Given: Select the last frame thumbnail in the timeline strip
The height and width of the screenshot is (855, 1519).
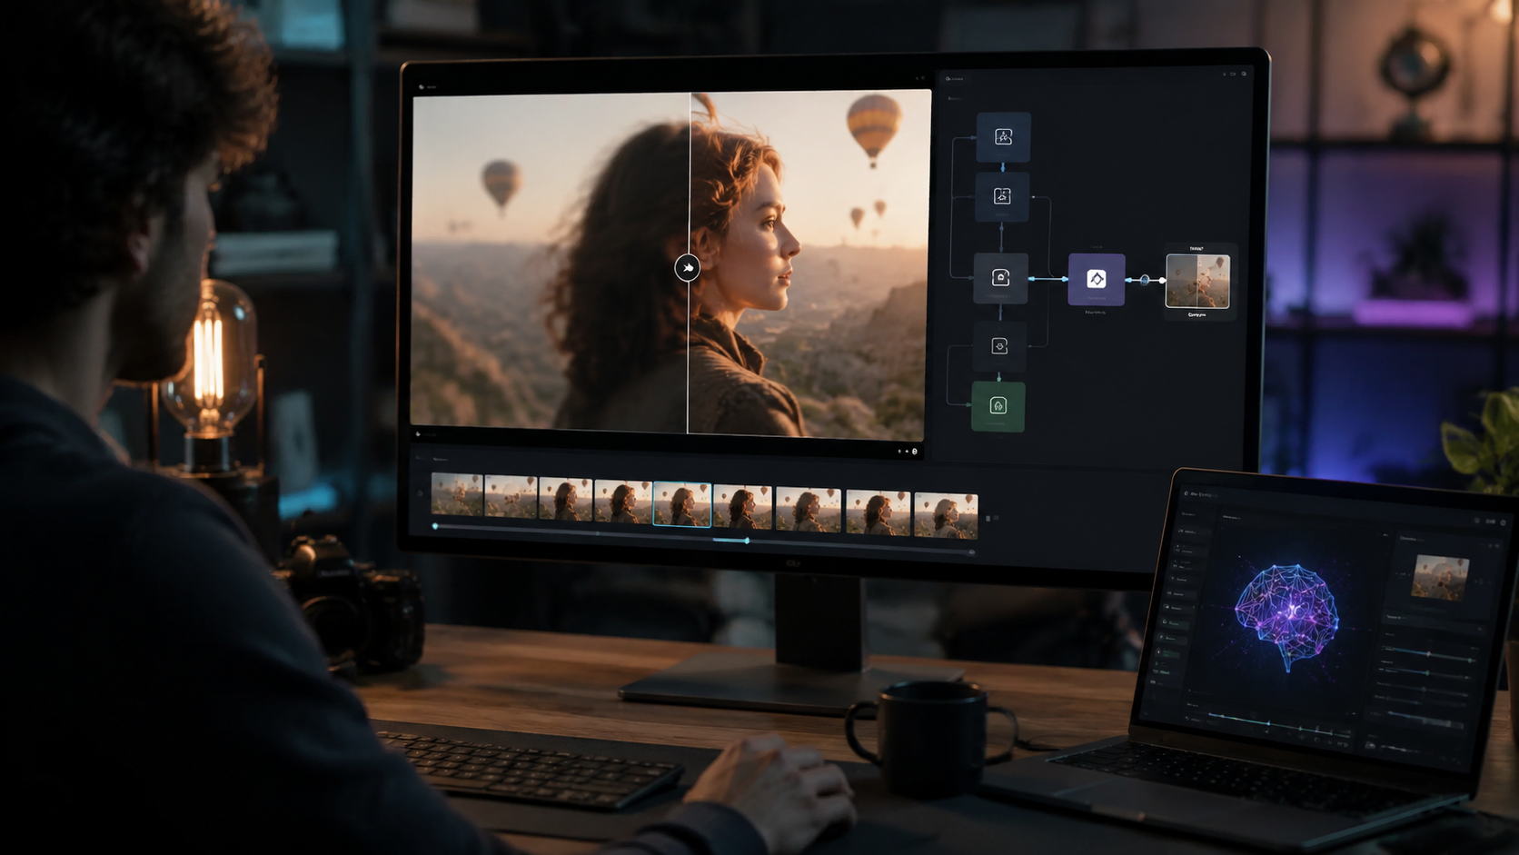Looking at the screenshot, I should tap(946, 515).
